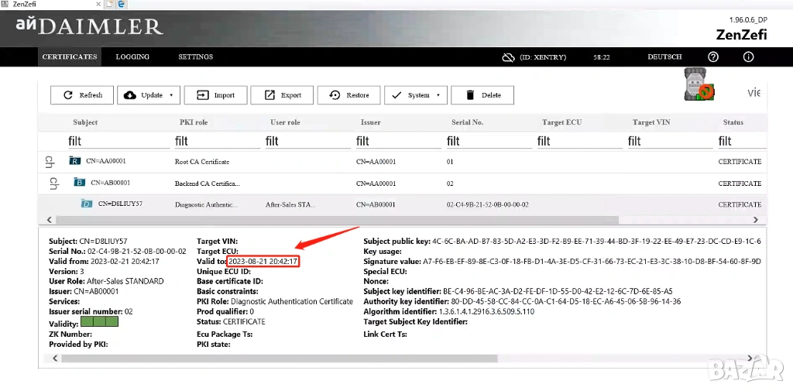This screenshot has width=793, height=391.
Task: Click the Restore button
Action: point(348,95)
